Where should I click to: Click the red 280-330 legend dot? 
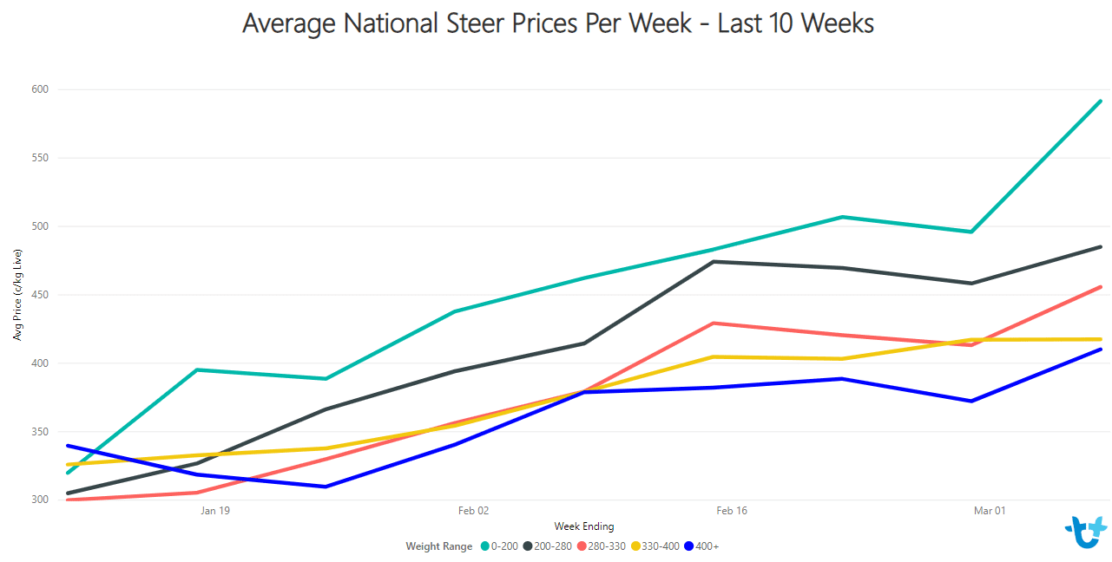[581, 546]
